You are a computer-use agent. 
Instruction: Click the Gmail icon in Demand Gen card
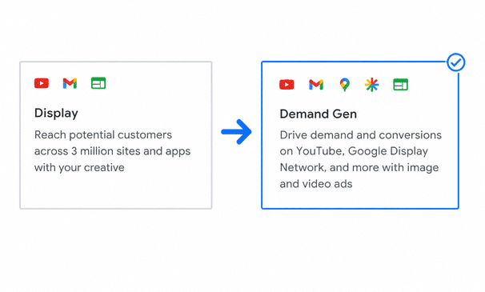(316, 85)
